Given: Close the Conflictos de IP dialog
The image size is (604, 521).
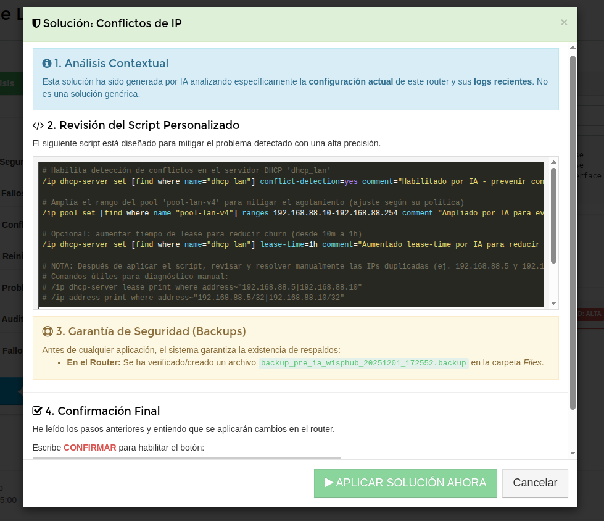Looking at the screenshot, I should tap(563, 22).
